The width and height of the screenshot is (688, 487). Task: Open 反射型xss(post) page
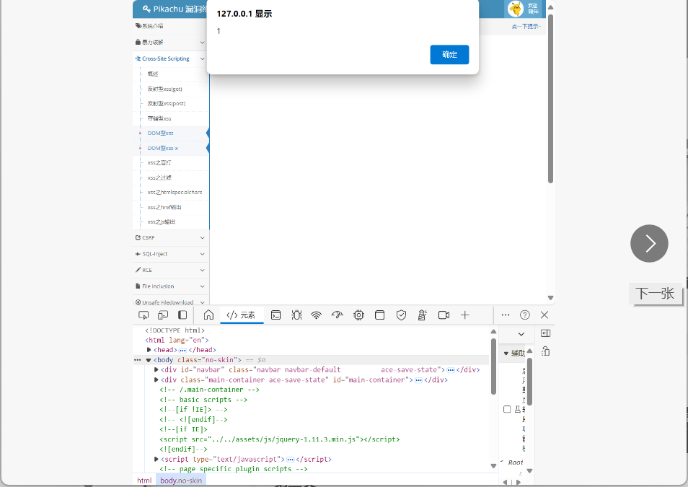tap(167, 104)
